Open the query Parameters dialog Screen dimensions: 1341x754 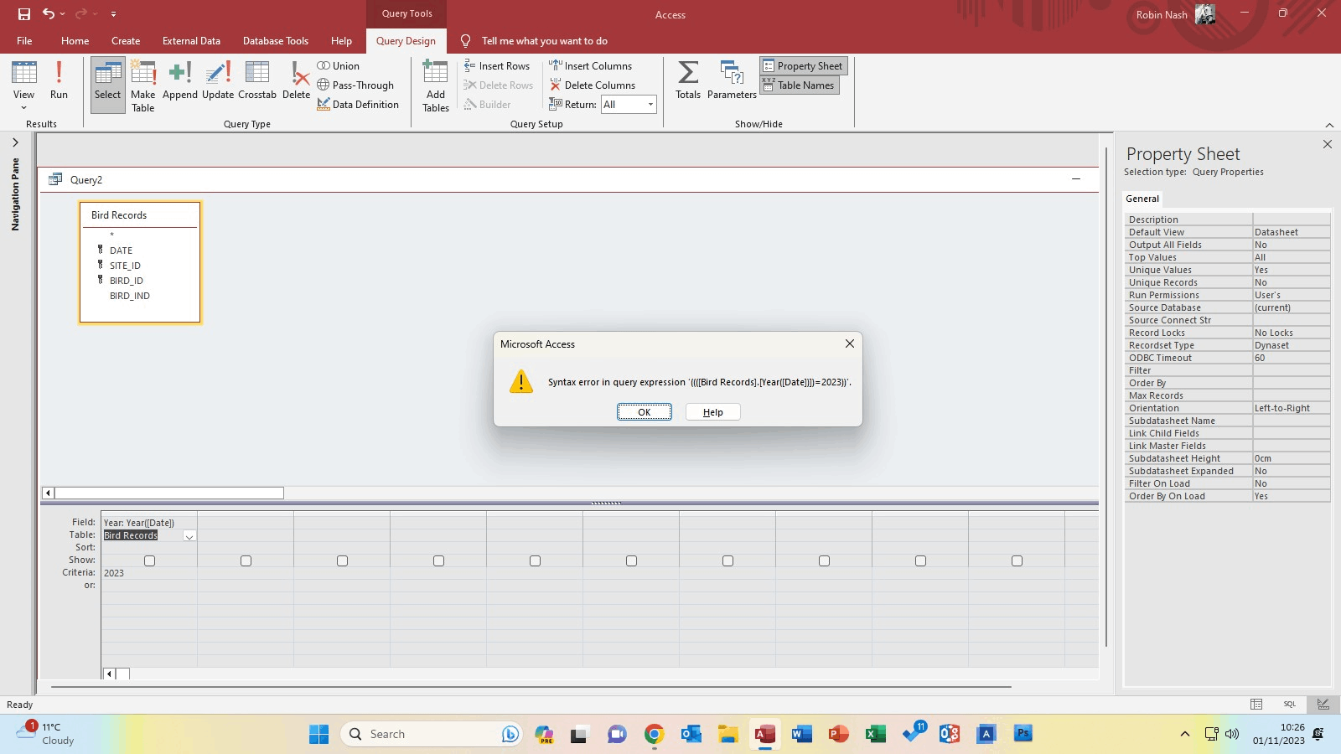click(732, 81)
